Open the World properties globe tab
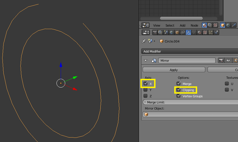Image resolution: width=238 pixels, height=142 pixels. [x=171, y=32]
